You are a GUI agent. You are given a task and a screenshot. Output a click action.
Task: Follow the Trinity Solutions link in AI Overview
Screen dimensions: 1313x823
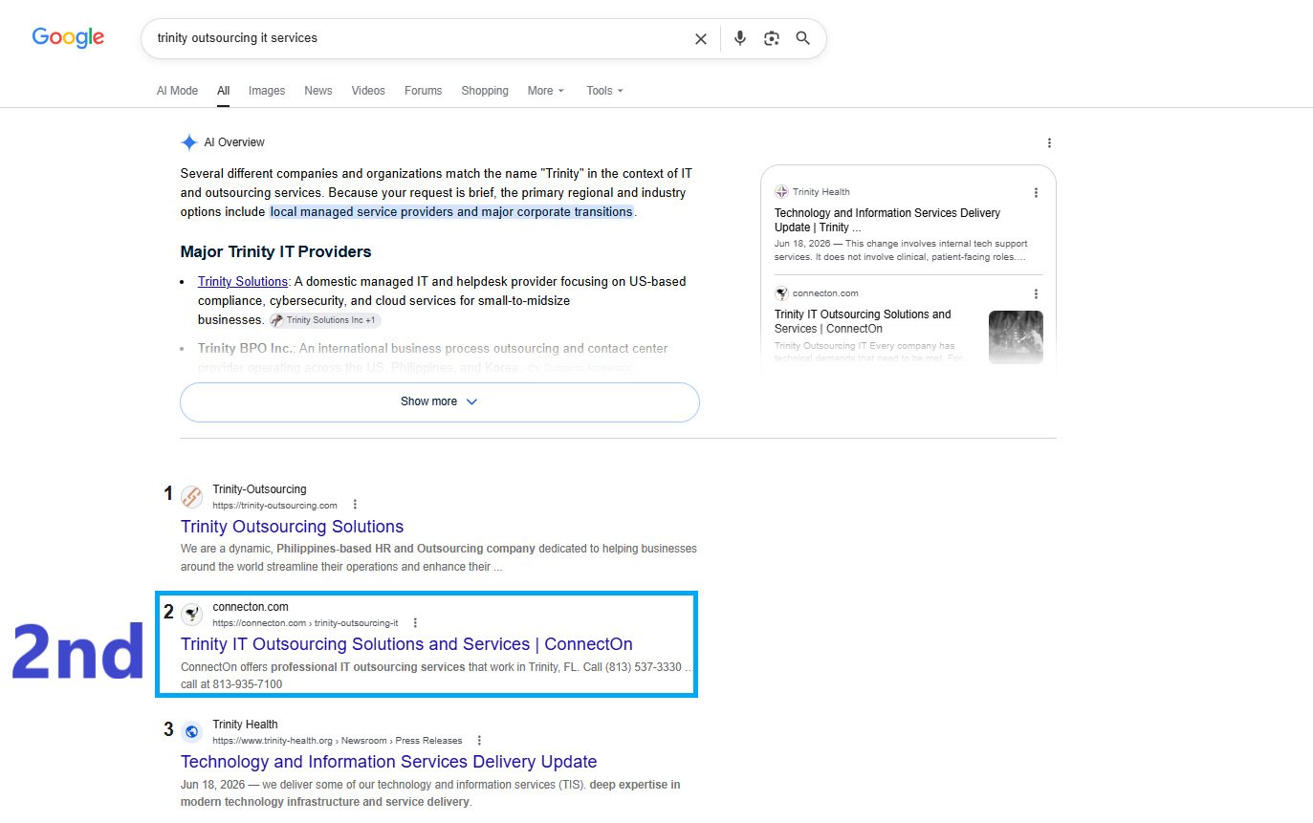click(243, 282)
